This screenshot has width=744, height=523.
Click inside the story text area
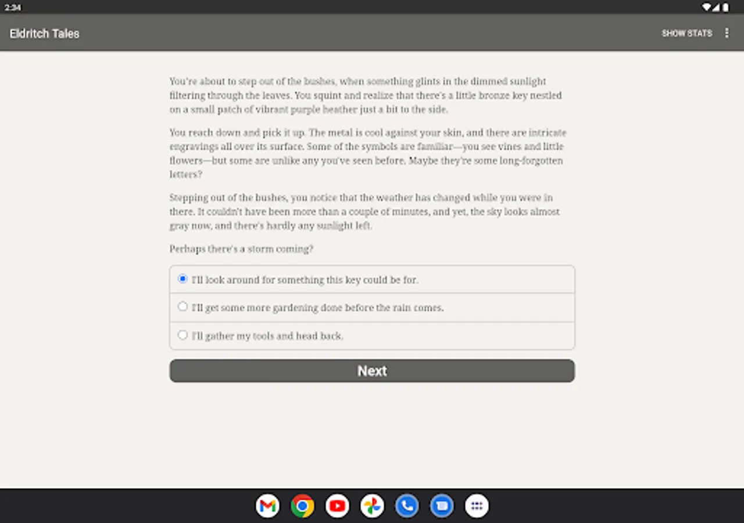366,163
